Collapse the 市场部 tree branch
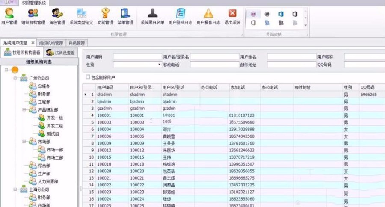 point(24,142)
